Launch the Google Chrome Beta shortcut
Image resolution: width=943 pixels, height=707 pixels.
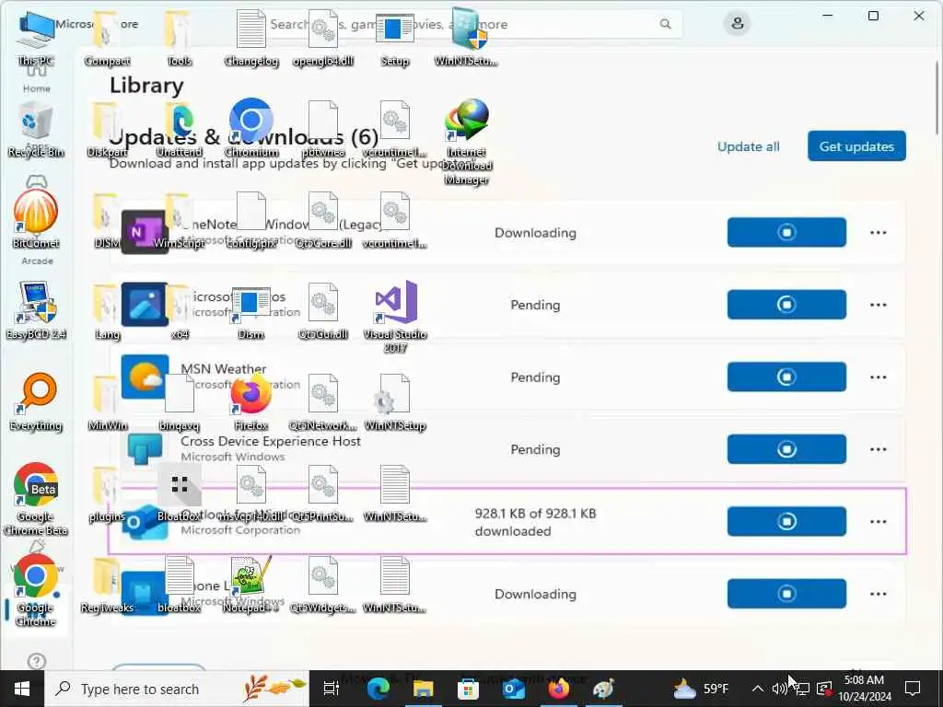coord(36,499)
